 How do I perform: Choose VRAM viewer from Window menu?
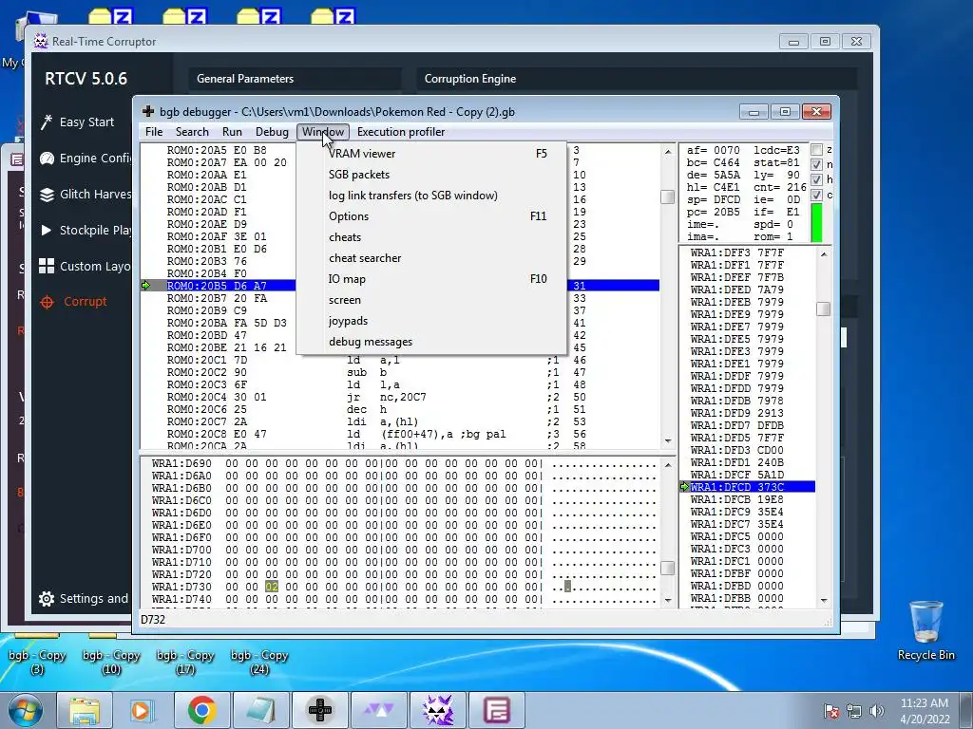431,153
